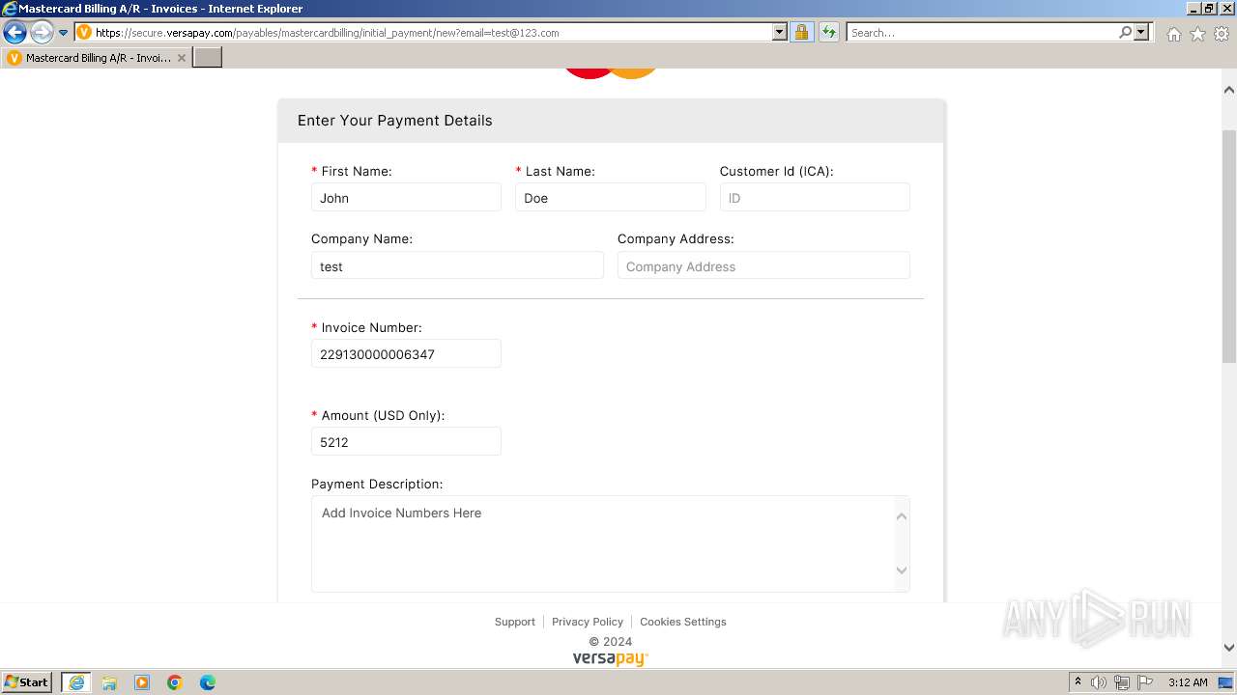Open the recent pages dropdown arrow
Screen dimensions: 1237x695
pos(64,33)
